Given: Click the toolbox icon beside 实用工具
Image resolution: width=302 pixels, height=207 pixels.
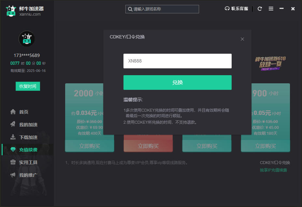Looking at the screenshot, I should (x=13, y=162).
